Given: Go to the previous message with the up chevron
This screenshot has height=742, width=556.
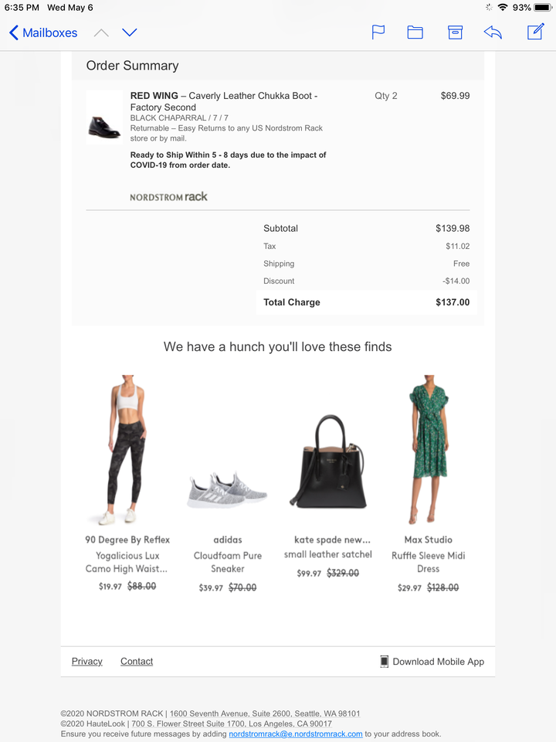Looking at the screenshot, I should point(101,32).
